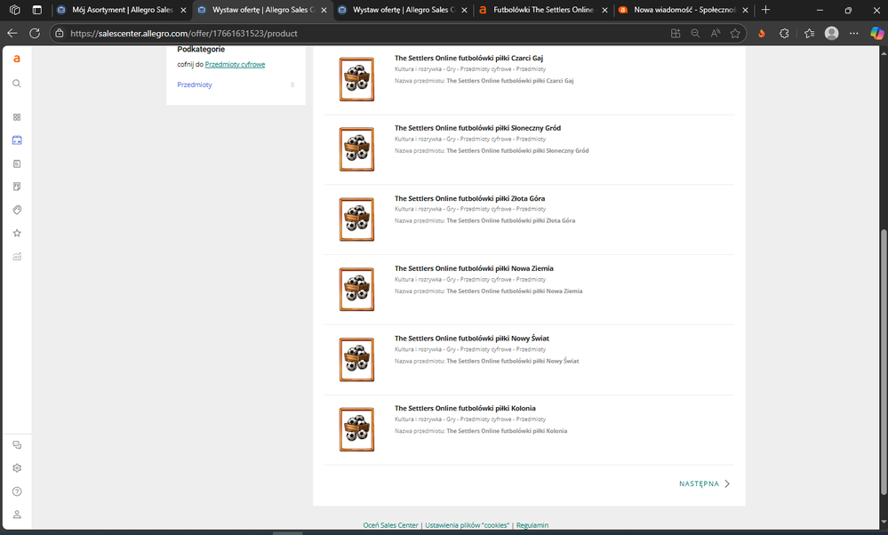Zoom out using the magnifier icon
This screenshot has width=888, height=535.
[695, 34]
